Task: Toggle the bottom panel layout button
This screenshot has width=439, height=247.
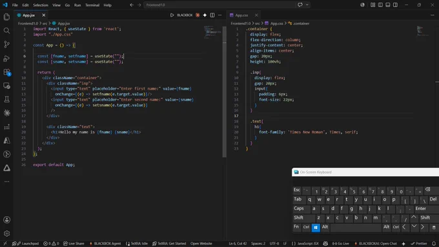Action: 388,5
